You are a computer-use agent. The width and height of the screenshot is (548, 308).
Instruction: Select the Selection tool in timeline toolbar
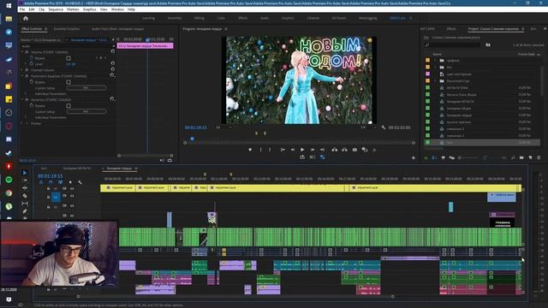(25, 173)
